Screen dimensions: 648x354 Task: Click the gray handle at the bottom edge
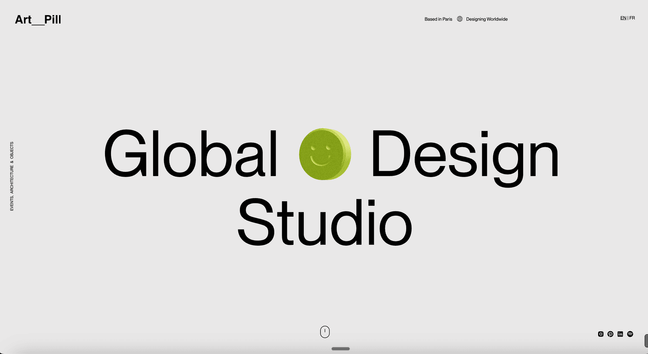click(340, 349)
